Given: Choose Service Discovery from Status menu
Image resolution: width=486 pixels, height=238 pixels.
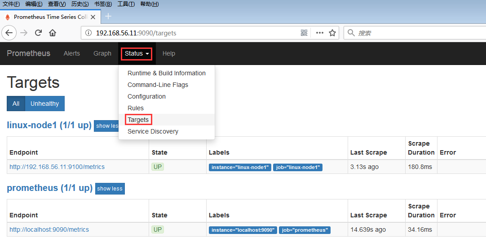Looking at the screenshot, I should point(167,131).
